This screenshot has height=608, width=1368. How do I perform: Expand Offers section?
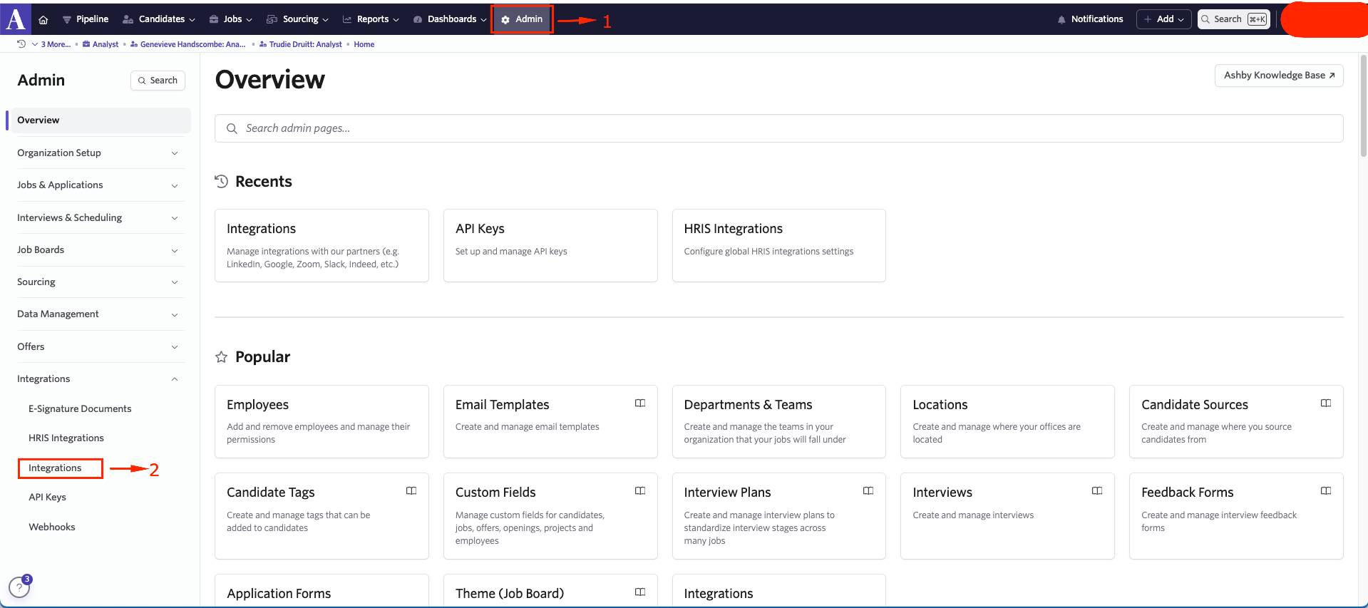click(101, 347)
